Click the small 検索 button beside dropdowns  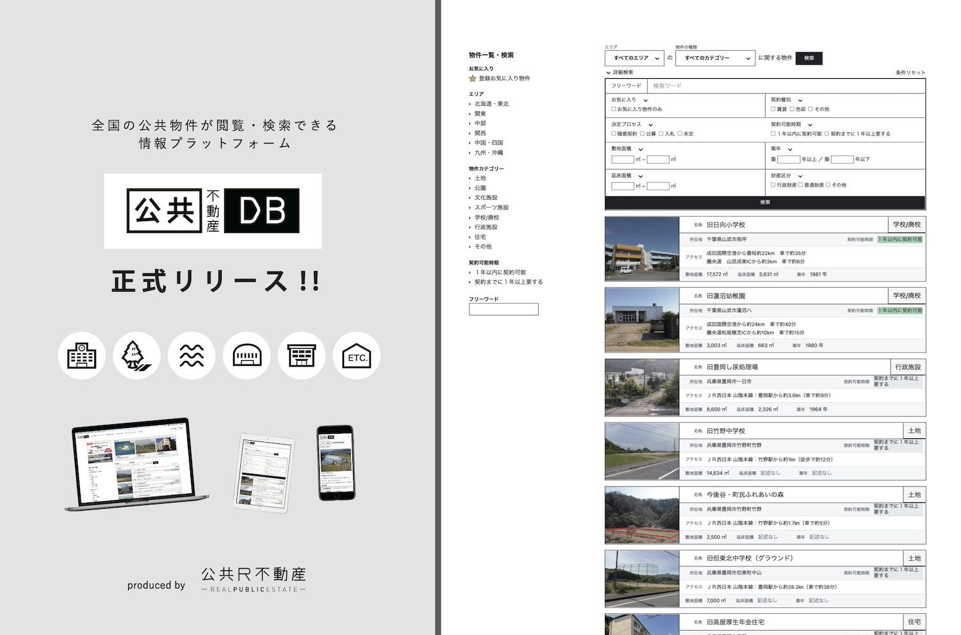(809, 58)
